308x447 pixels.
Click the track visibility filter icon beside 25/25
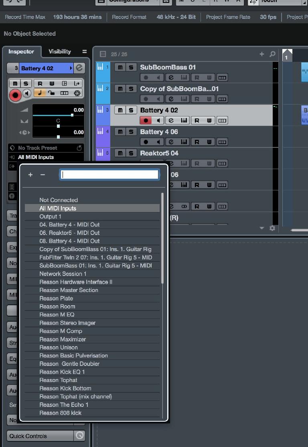tap(103, 54)
